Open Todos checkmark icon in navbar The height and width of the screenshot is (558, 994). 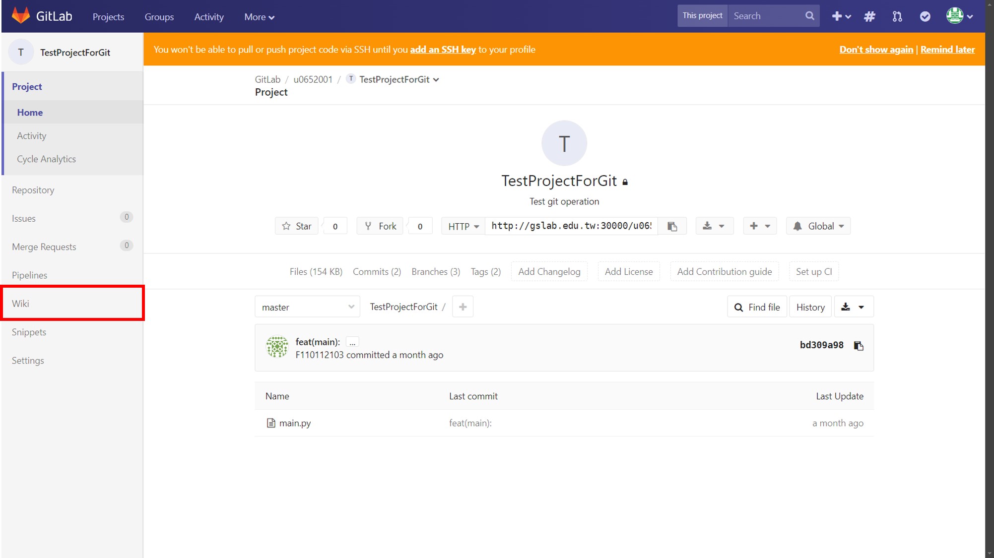[925, 16]
